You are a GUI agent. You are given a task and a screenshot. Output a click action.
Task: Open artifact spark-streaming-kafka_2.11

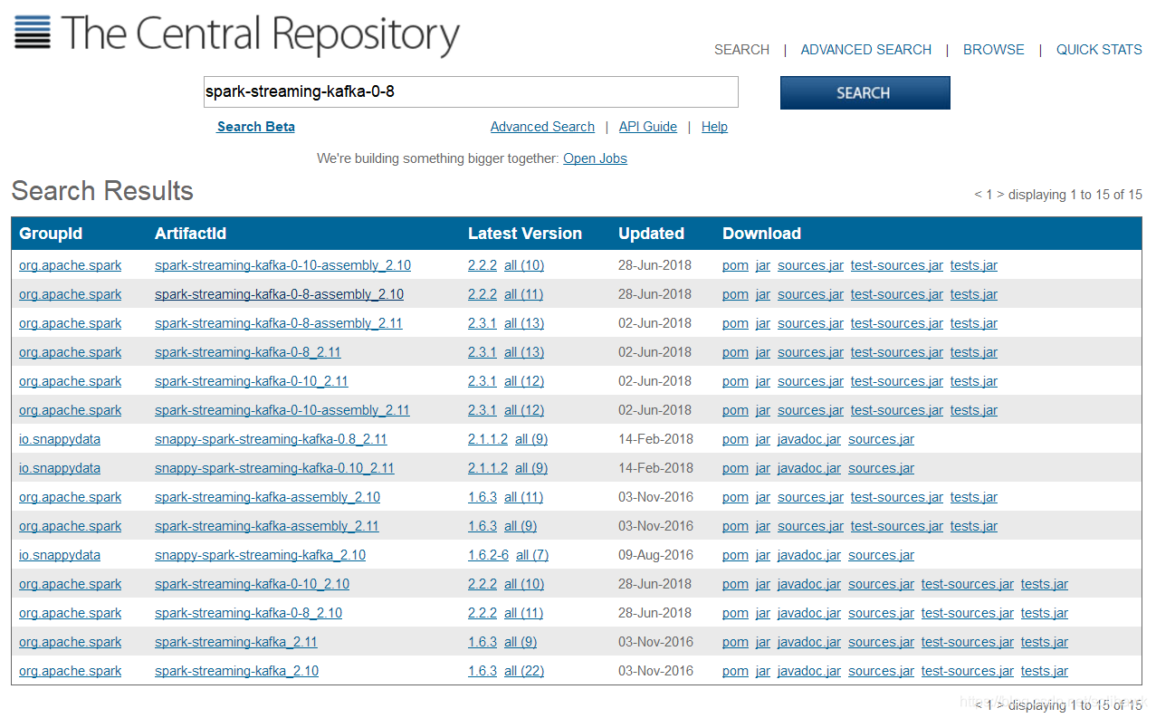235,642
